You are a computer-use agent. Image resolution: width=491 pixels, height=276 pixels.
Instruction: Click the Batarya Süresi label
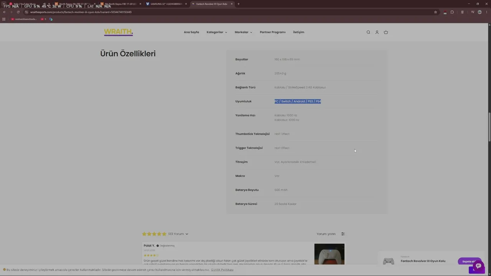(246, 204)
